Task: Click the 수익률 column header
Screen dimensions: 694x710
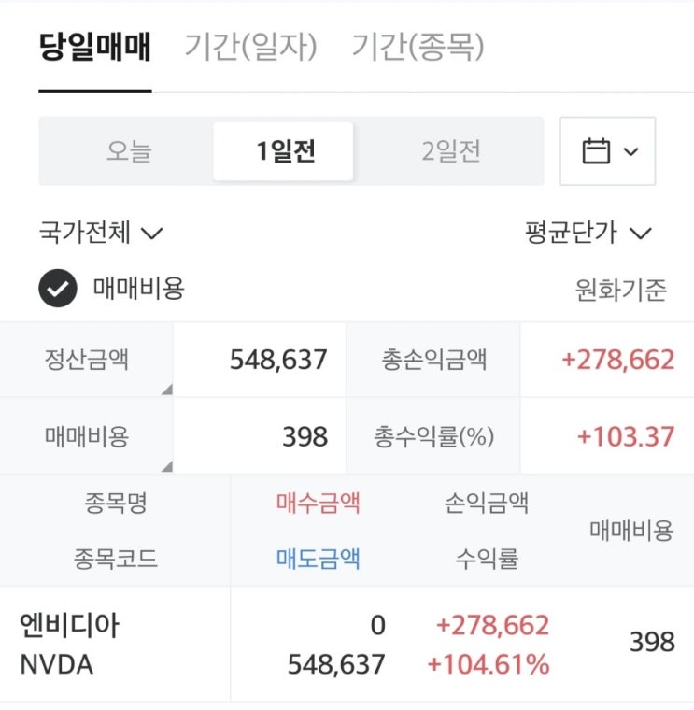Action: pos(487,559)
